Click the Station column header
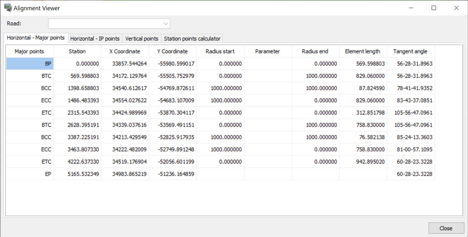The height and width of the screenshot is (237, 468). pyautogui.click(x=77, y=51)
